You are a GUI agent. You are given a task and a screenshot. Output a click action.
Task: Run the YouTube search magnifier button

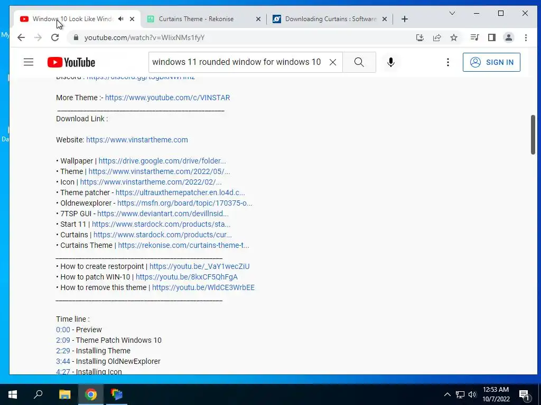[359, 62]
